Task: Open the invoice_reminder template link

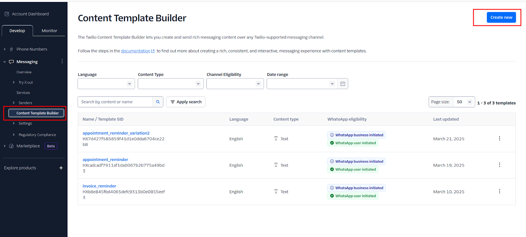Action: pyautogui.click(x=99, y=186)
